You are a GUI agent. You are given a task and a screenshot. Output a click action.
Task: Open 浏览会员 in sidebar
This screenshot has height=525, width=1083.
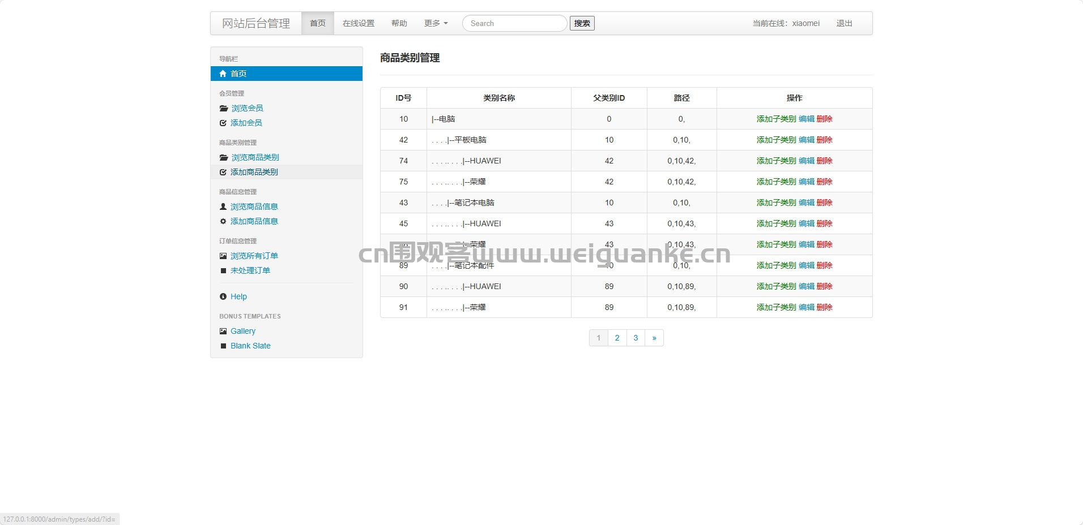248,108
